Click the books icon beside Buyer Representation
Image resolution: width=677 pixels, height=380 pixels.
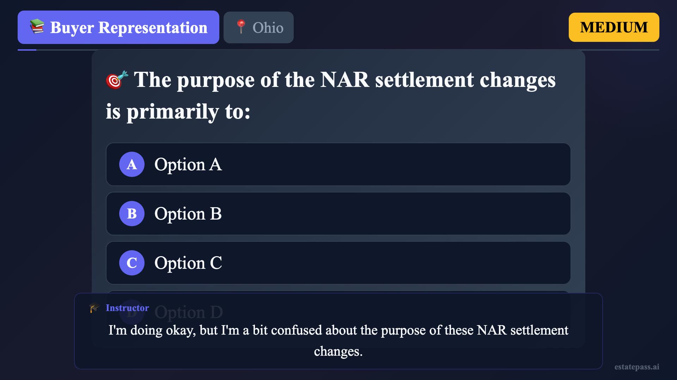click(x=37, y=27)
